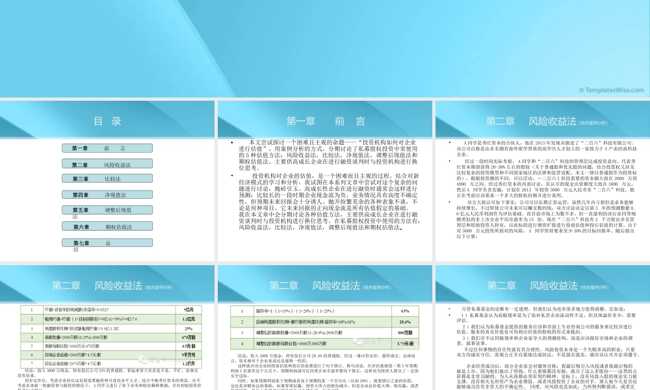Image resolution: width=650 pixels, height=390 pixels.
Task: Click the 目前所需股权比例 formula cell
Action: coord(322,322)
